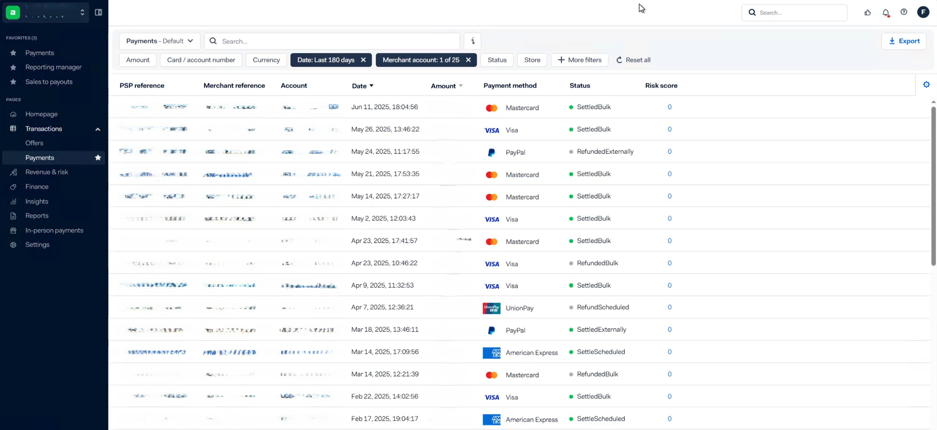Open the Amount filter
The image size is (937, 430).
click(x=138, y=60)
